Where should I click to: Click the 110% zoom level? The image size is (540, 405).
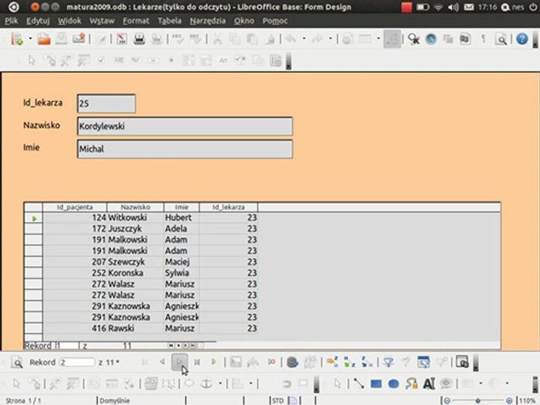[x=527, y=400]
